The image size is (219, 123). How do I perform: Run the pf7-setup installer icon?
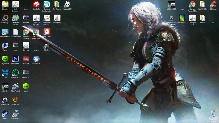point(182,18)
